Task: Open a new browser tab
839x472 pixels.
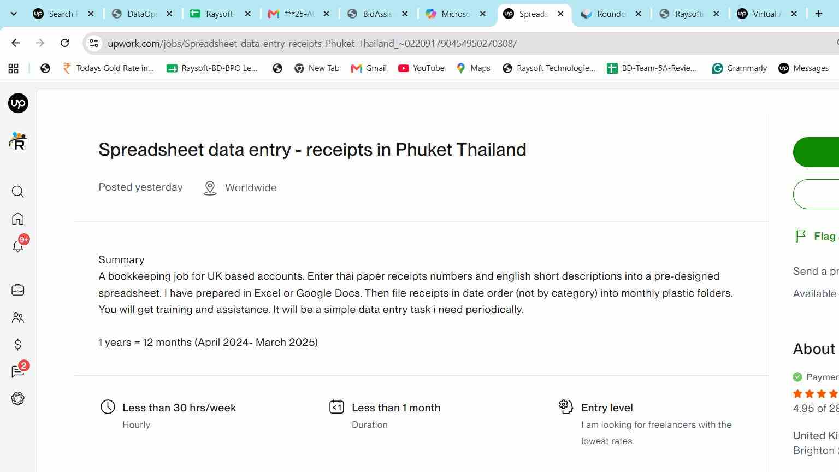Action: [819, 14]
